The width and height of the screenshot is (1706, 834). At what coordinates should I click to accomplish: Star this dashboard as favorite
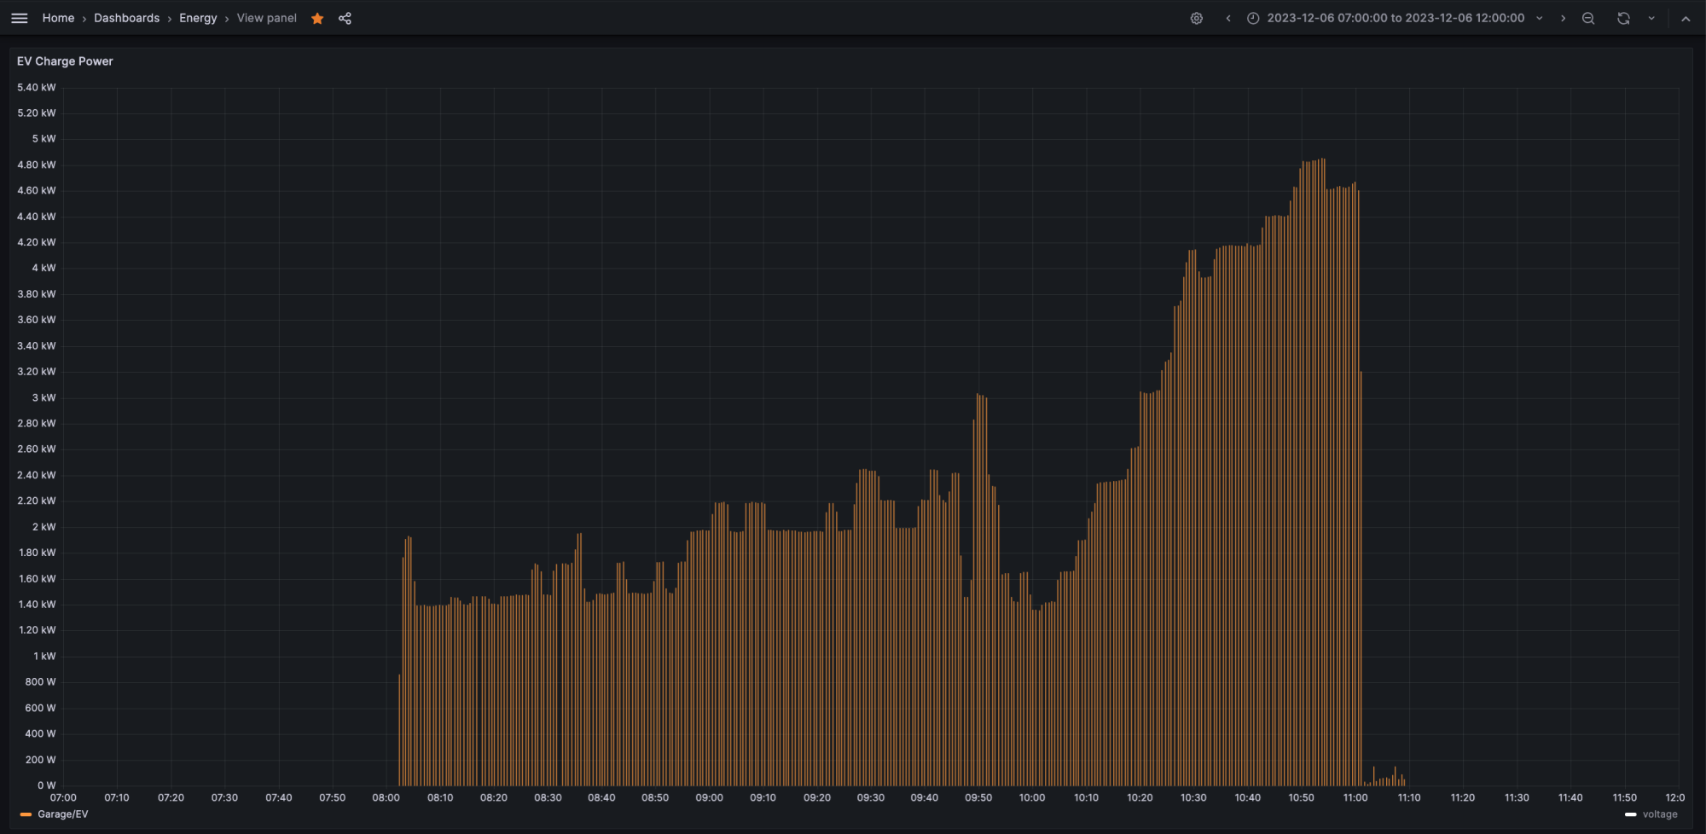(317, 18)
